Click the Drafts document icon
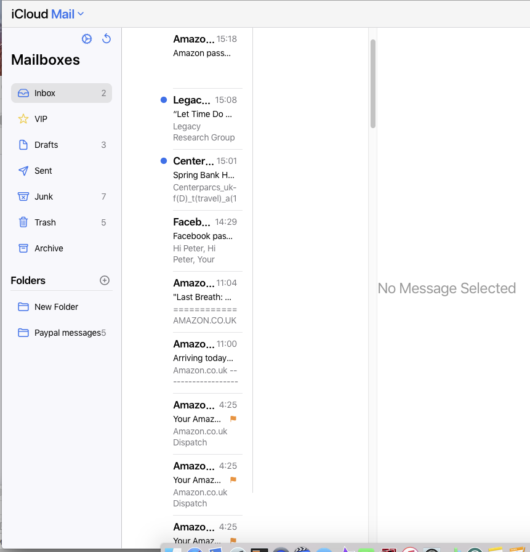This screenshot has height=552, width=530. click(x=23, y=145)
